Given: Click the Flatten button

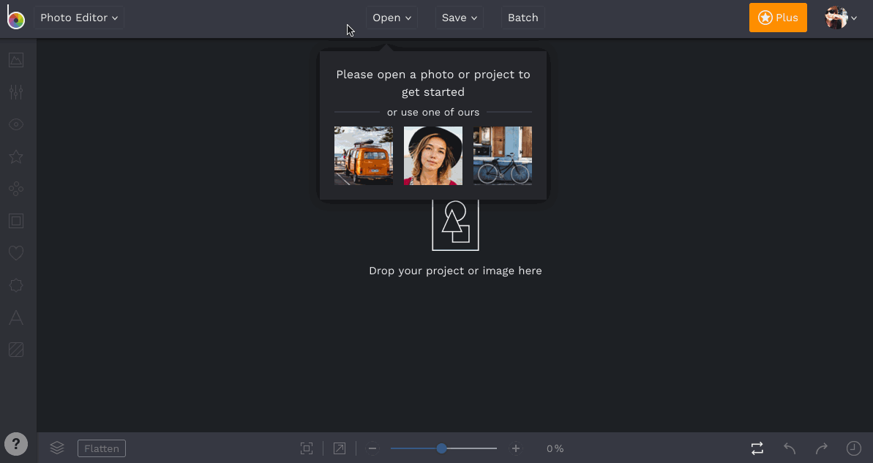Looking at the screenshot, I should click(102, 448).
